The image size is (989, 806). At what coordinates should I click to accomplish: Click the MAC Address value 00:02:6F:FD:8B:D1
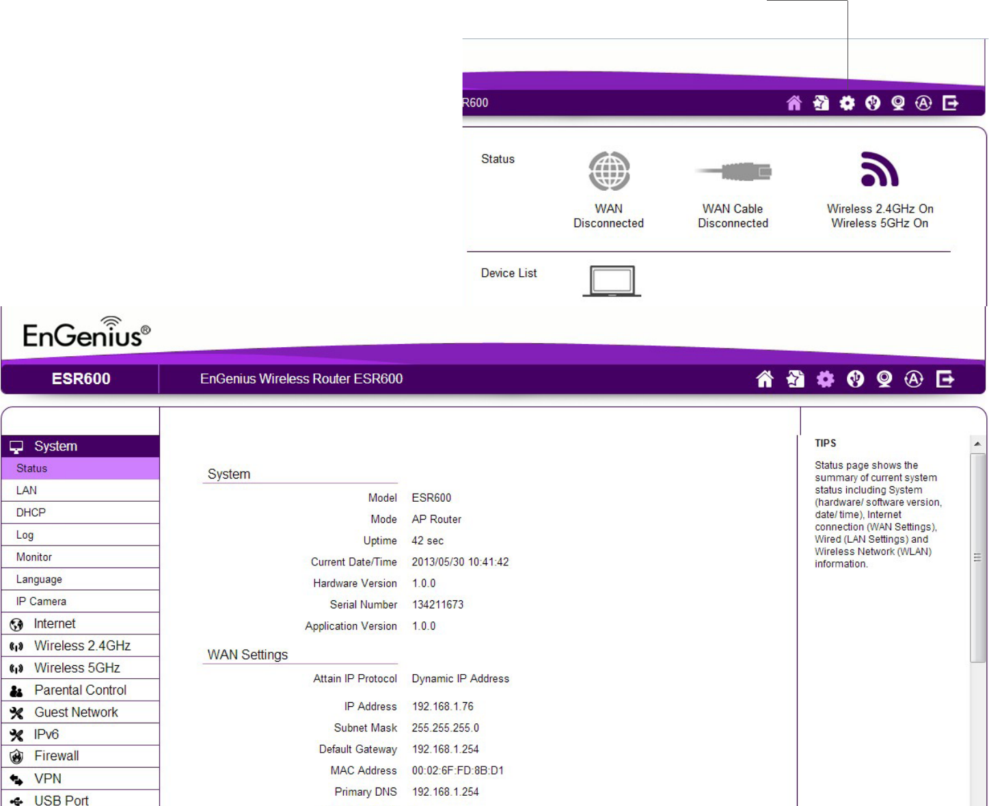pyautogui.click(x=457, y=770)
